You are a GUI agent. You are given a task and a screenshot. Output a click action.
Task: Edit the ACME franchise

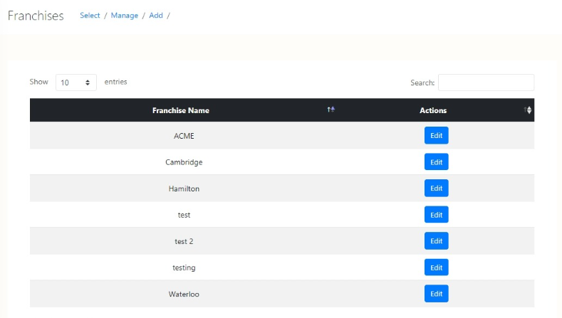tap(436, 136)
